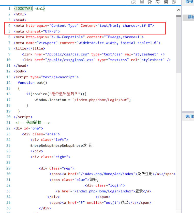This screenshot has height=213, width=194.
Task: Follow the /index.php/Home/Login/index link
Action: click(x=104, y=191)
